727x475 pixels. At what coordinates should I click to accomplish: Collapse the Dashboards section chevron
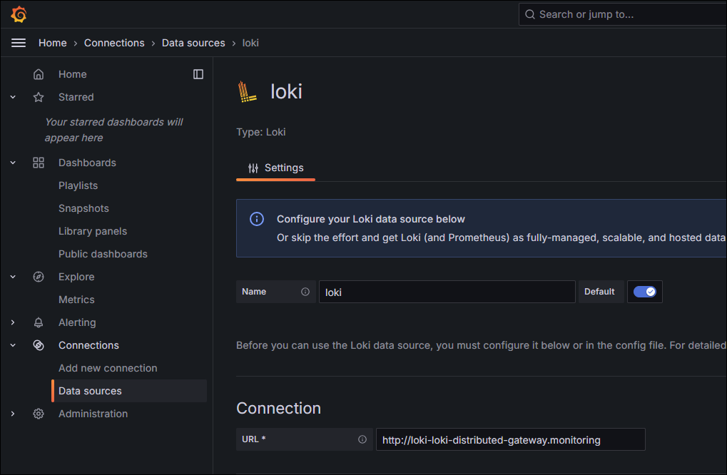click(x=13, y=163)
